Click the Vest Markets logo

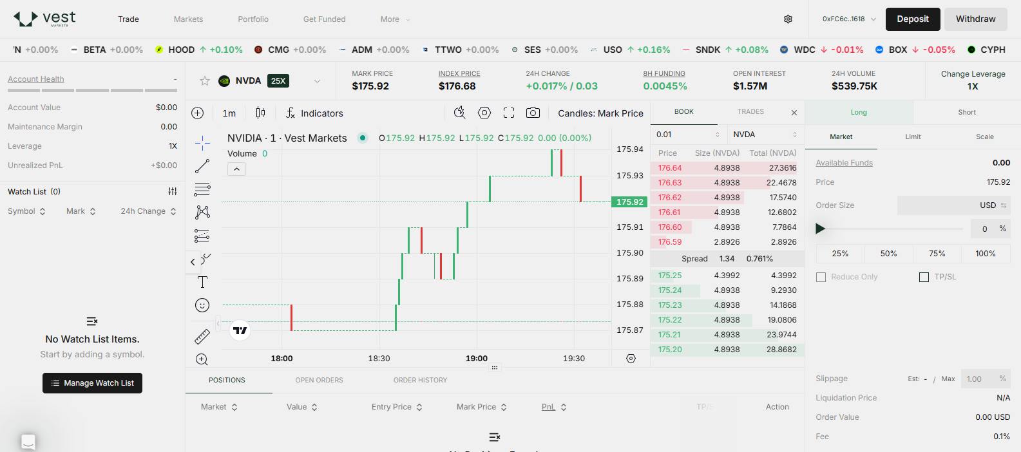pyautogui.click(x=44, y=19)
